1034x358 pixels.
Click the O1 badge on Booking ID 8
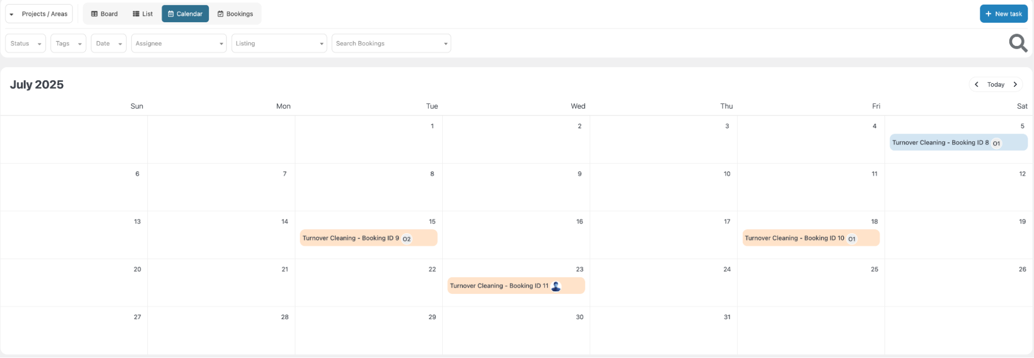[996, 143]
